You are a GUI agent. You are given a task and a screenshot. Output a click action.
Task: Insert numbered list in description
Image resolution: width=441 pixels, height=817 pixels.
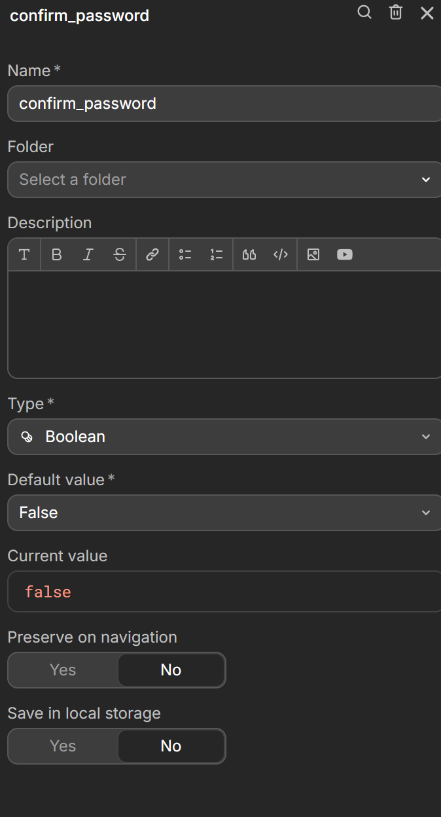pos(217,255)
